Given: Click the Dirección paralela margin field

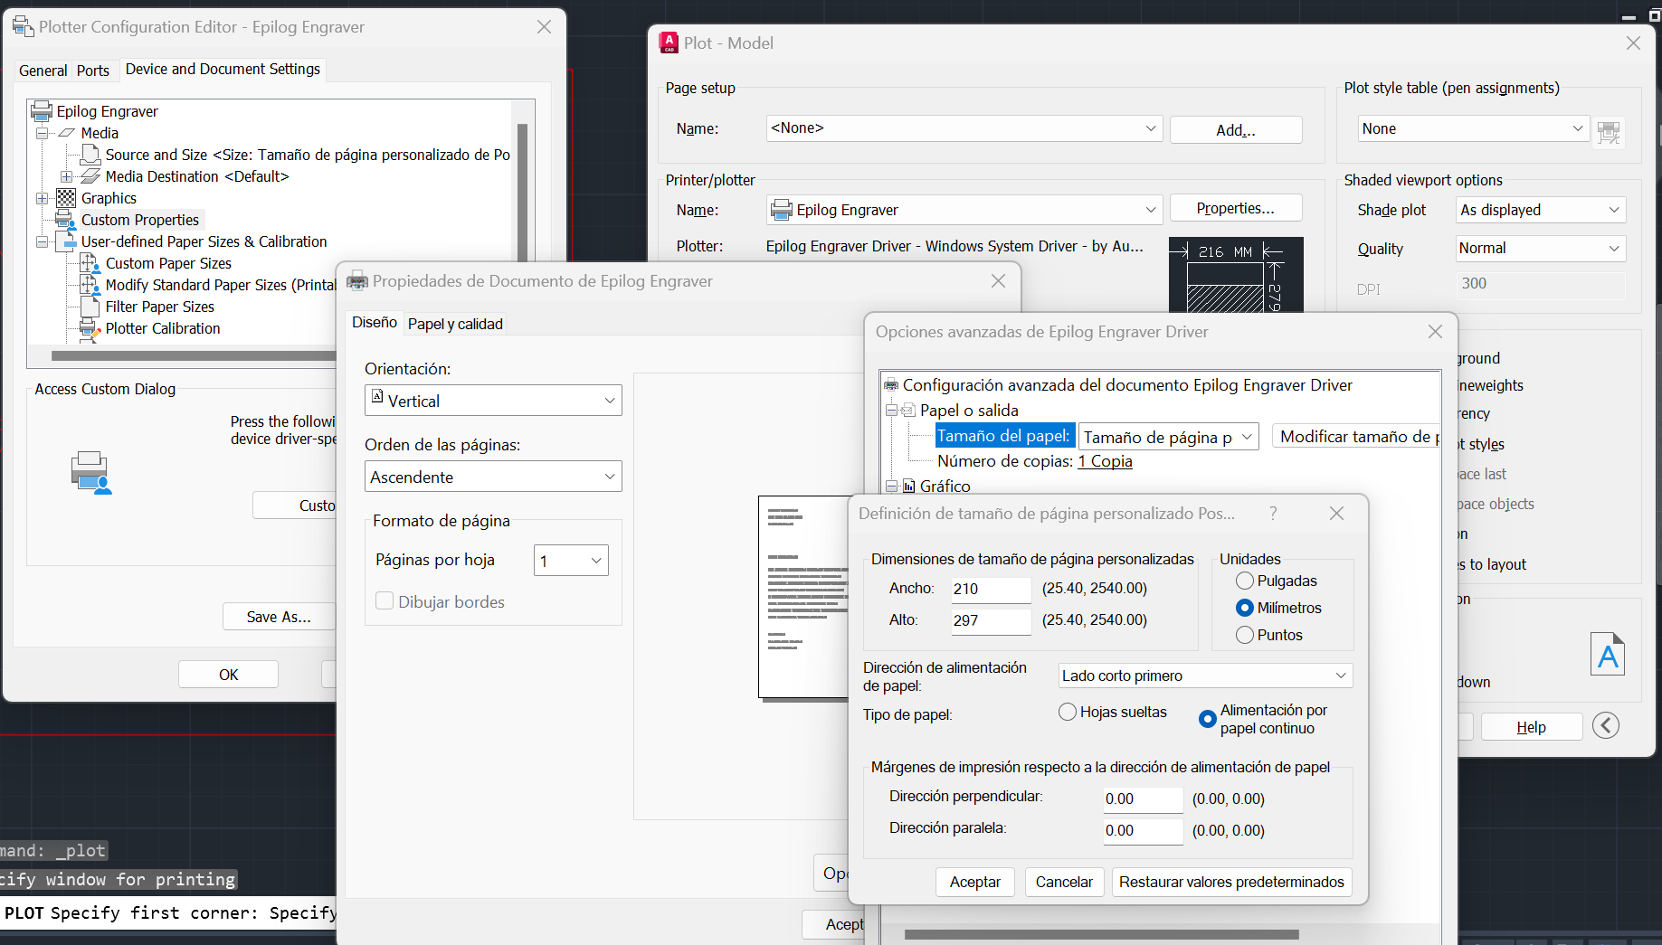Looking at the screenshot, I should click(1143, 830).
